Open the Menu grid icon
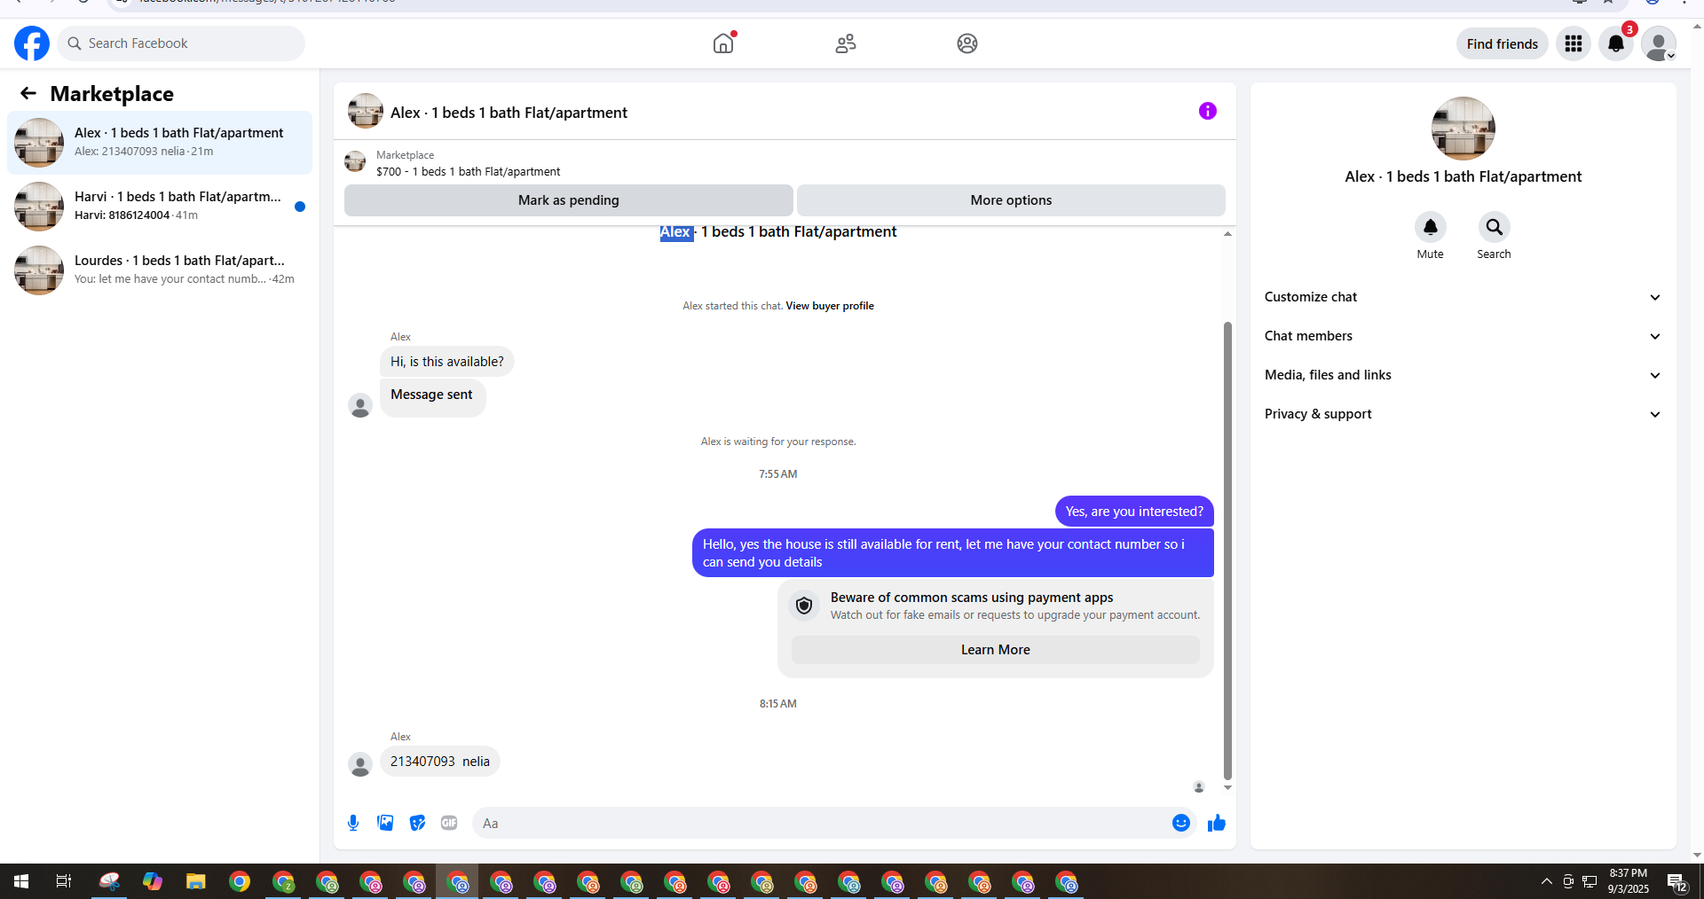Image resolution: width=1704 pixels, height=899 pixels. [1574, 43]
